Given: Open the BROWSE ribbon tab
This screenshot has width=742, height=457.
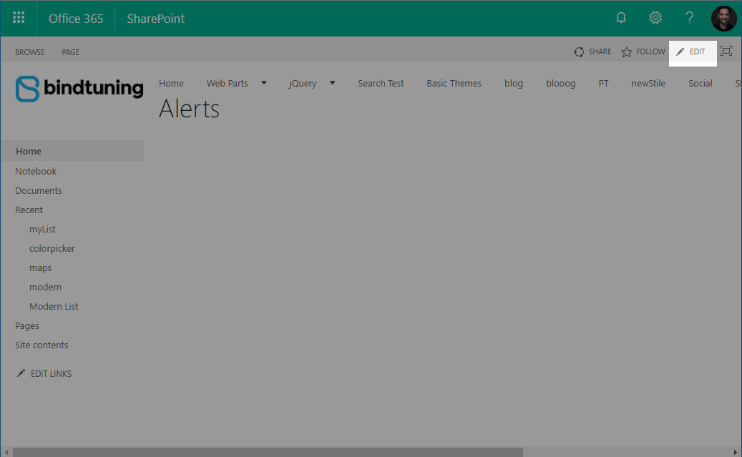Looking at the screenshot, I should click(x=30, y=52).
